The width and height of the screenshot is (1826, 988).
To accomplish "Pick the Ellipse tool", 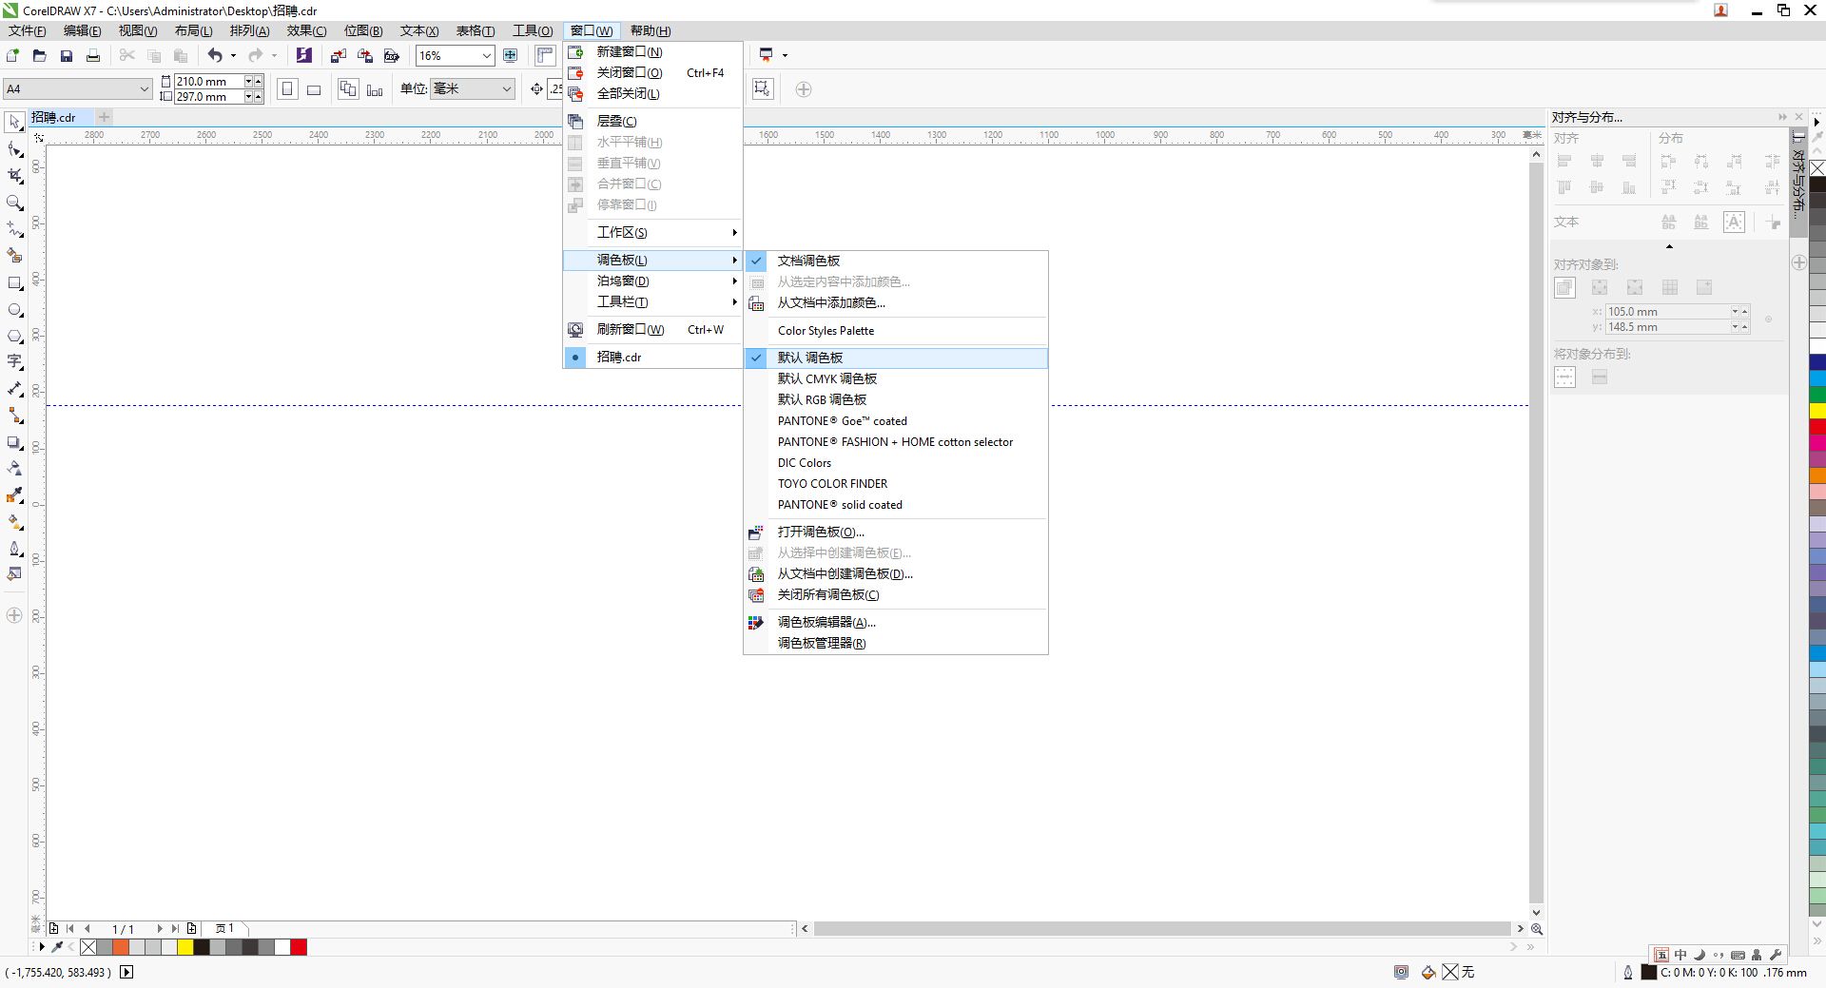I will coord(14,310).
